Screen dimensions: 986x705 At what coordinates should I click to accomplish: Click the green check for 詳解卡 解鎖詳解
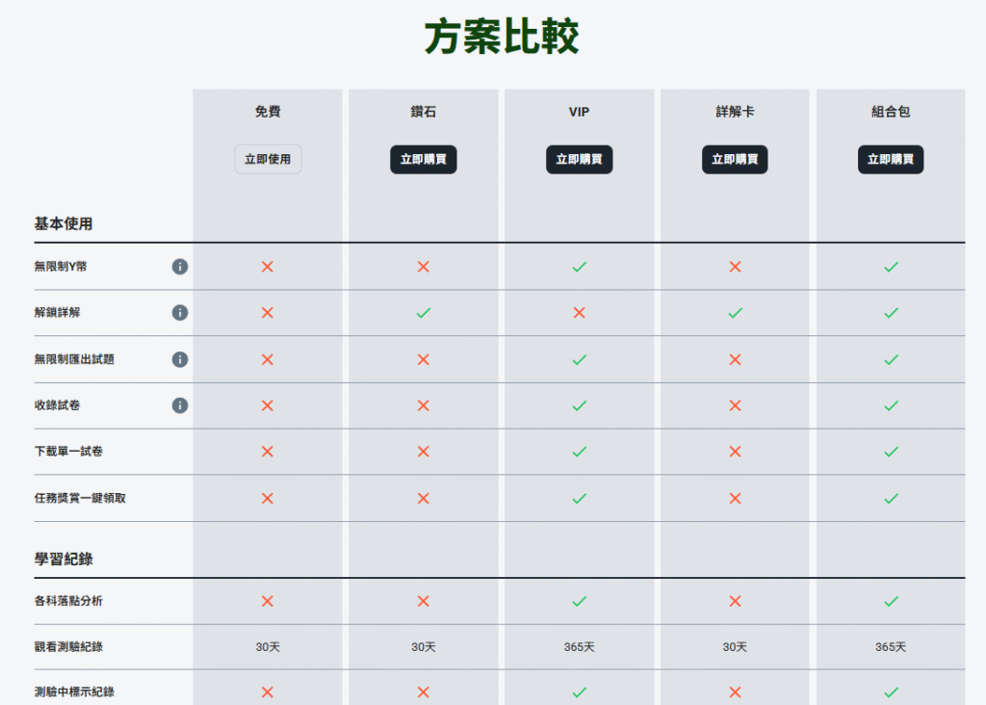click(735, 313)
